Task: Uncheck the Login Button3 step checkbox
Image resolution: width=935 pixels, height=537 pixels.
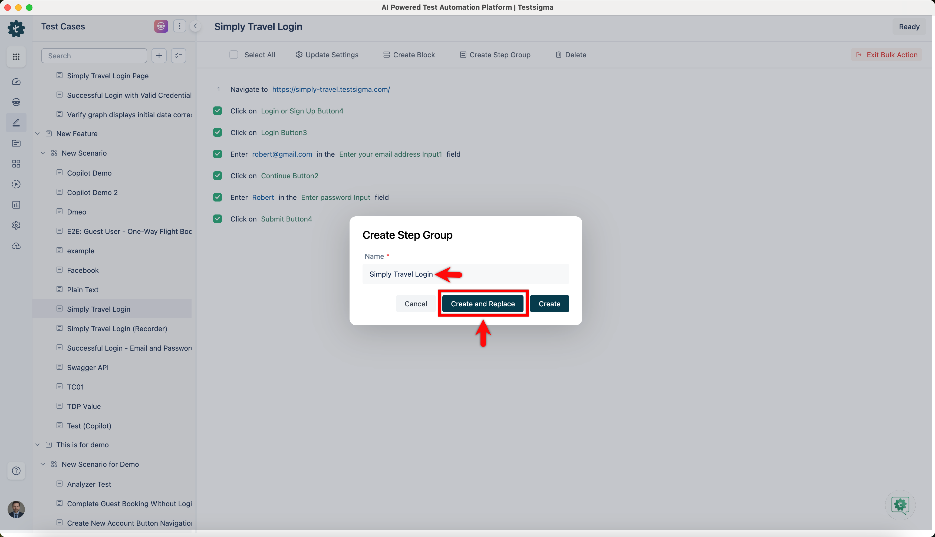Action: pos(218,132)
